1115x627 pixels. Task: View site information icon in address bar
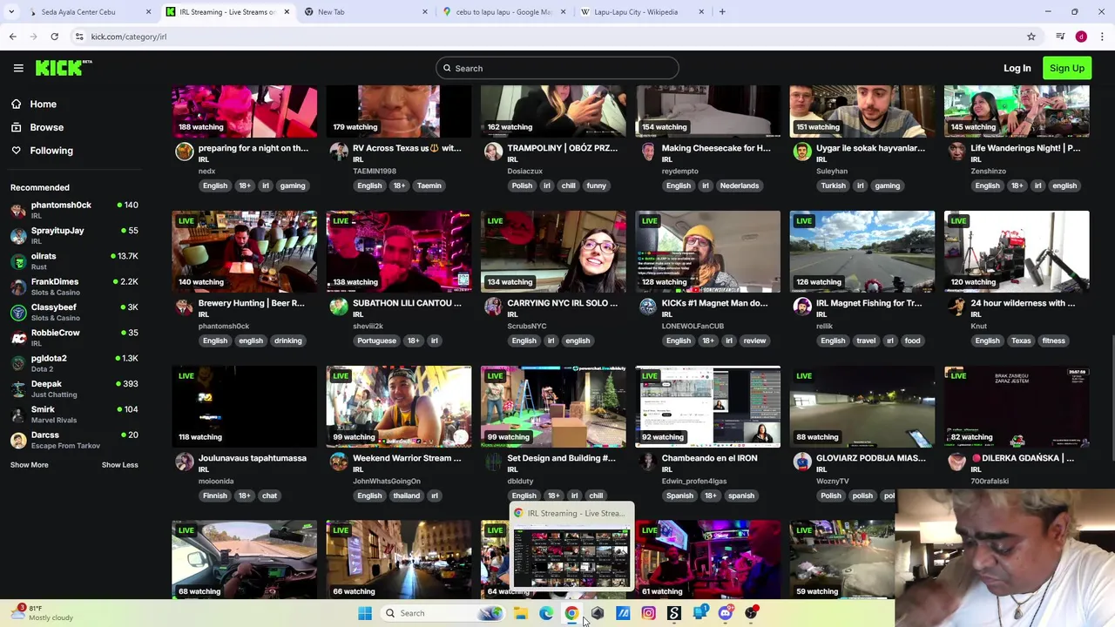coord(79,37)
